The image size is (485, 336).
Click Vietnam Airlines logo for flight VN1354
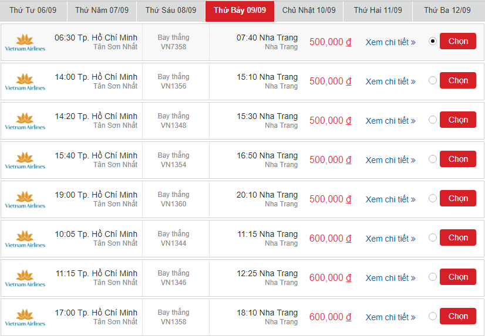[25, 160]
